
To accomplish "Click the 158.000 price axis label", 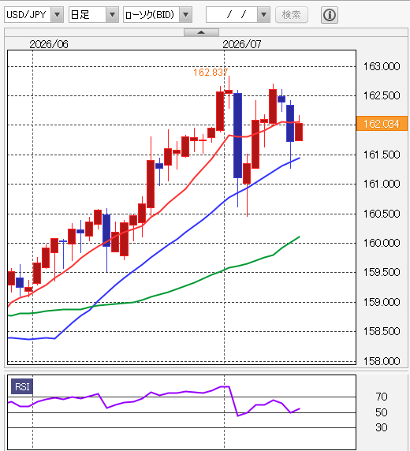I will pyautogui.click(x=382, y=361).
